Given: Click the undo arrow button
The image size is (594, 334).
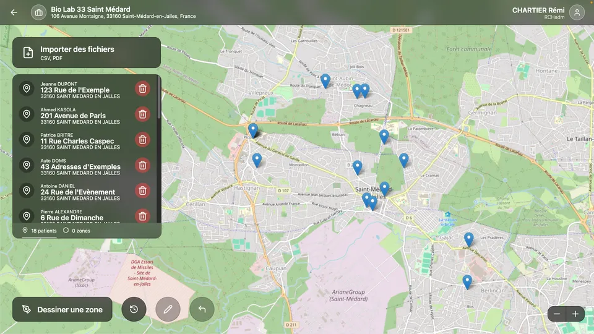Looking at the screenshot, I should (202, 309).
